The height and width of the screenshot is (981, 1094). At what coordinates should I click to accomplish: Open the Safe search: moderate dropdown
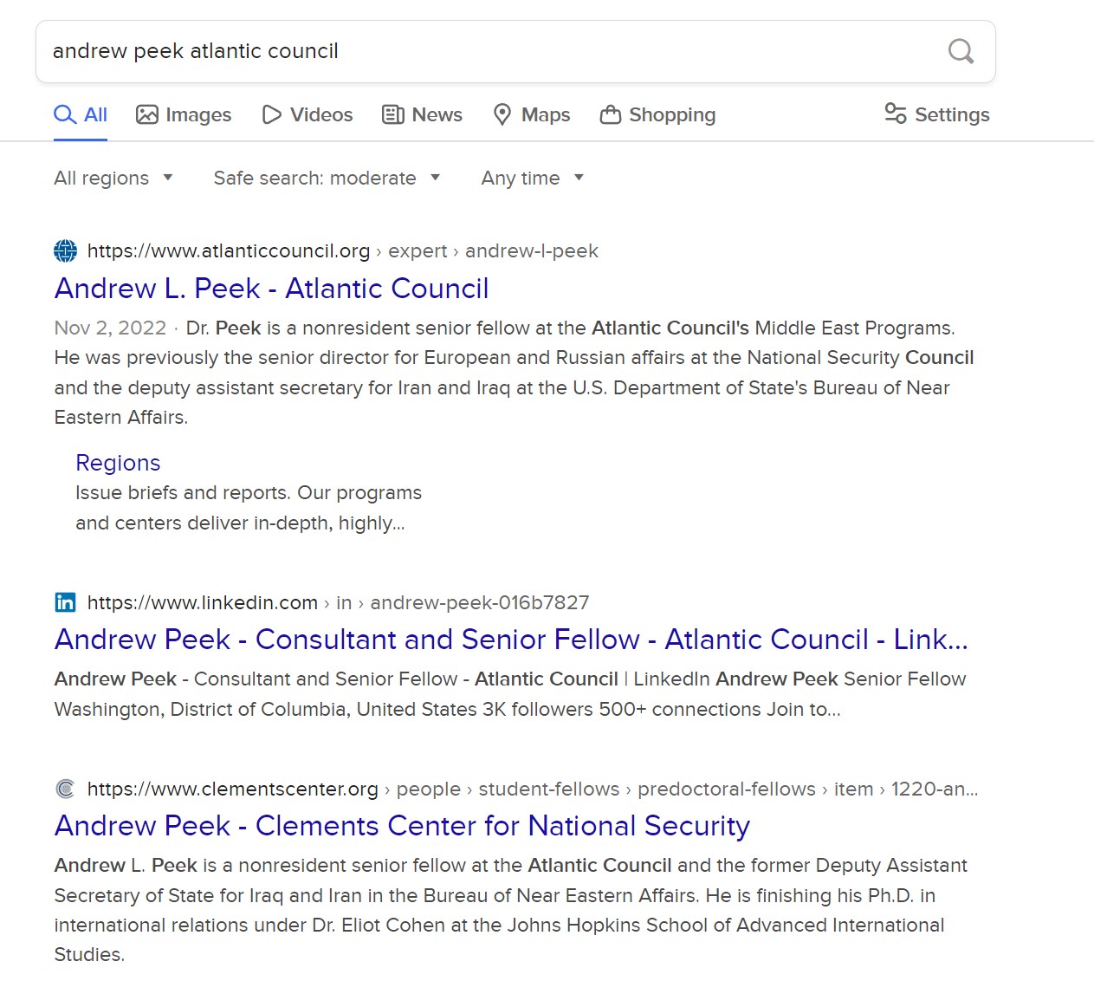coord(327,178)
